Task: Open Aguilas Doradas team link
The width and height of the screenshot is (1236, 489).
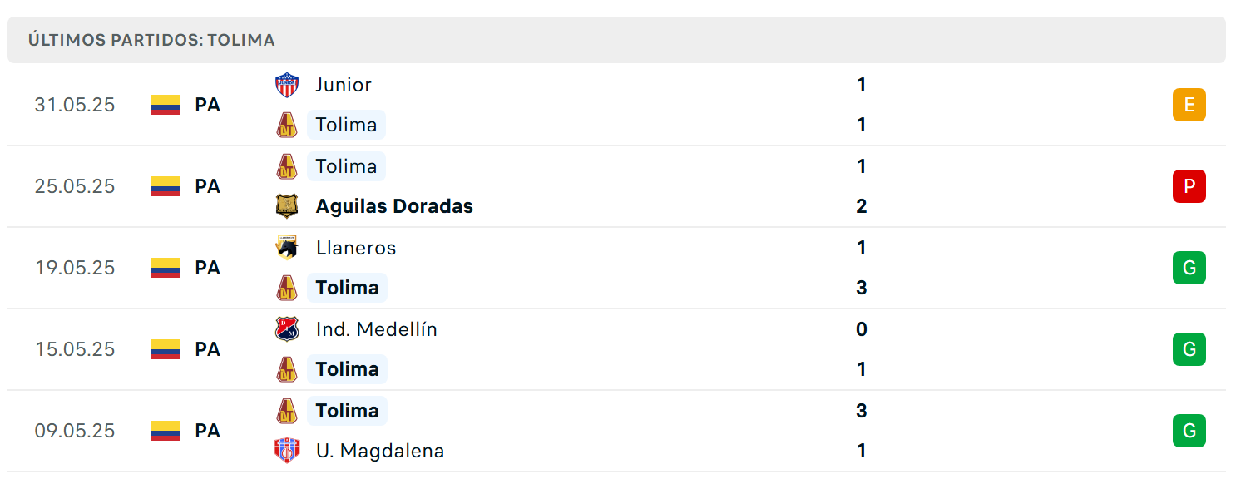Action: [394, 206]
